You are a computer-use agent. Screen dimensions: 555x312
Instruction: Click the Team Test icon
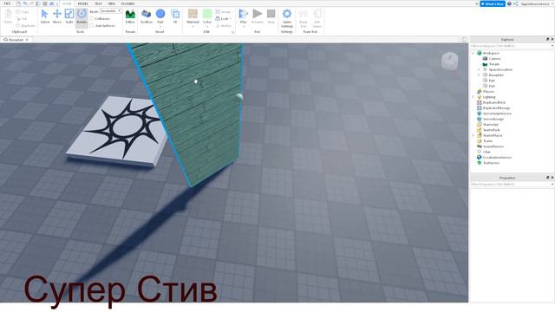(304, 18)
